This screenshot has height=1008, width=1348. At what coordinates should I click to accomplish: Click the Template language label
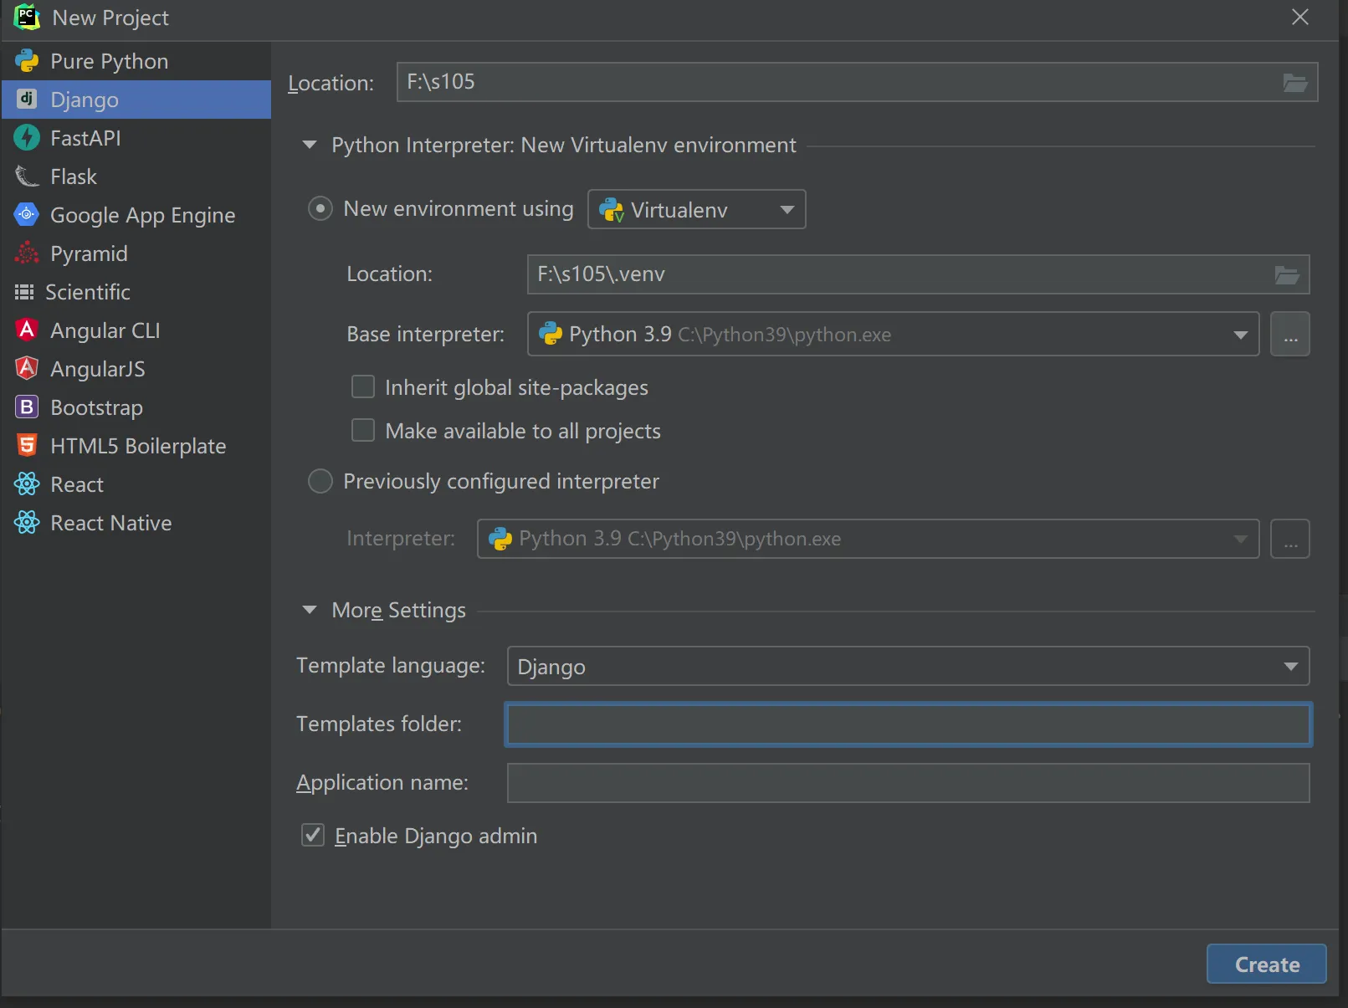[x=391, y=666]
